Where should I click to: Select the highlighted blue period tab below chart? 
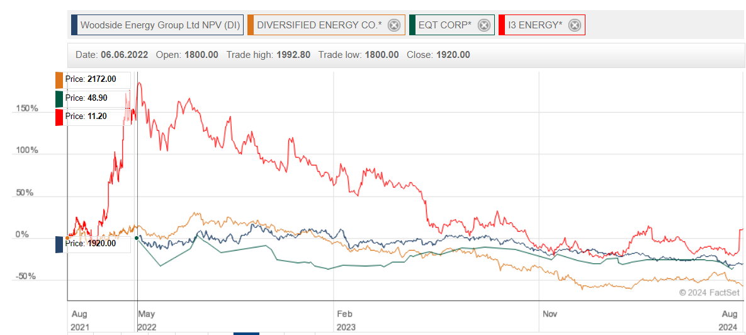click(x=246, y=334)
